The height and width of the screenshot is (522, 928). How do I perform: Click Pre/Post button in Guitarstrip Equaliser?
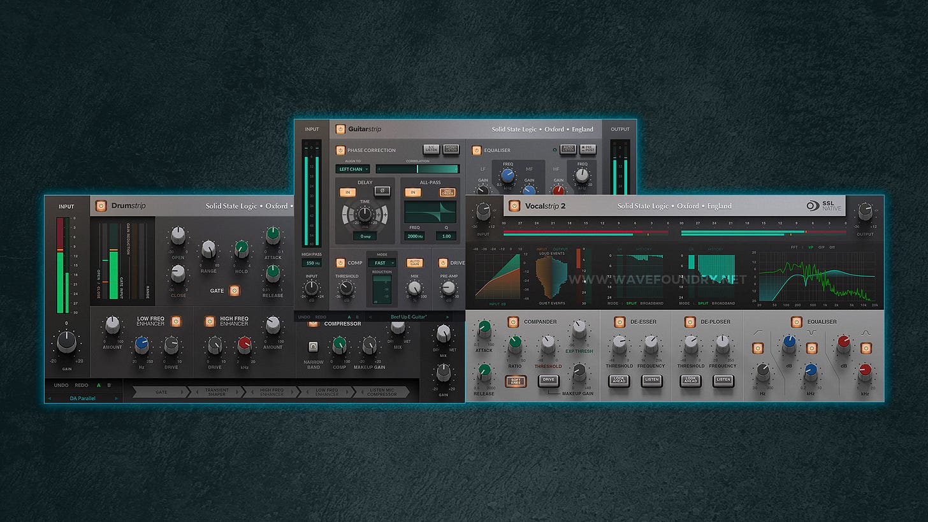coord(588,150)
